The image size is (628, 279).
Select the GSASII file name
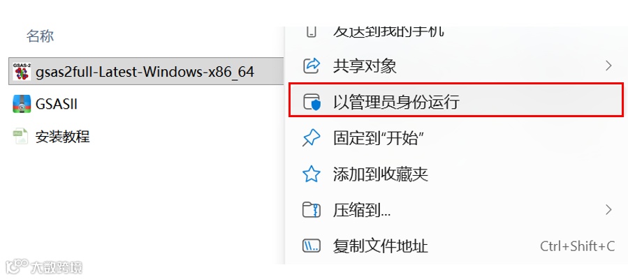[x=57, y=105]
